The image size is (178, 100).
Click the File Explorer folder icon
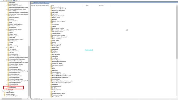point(51,51)
